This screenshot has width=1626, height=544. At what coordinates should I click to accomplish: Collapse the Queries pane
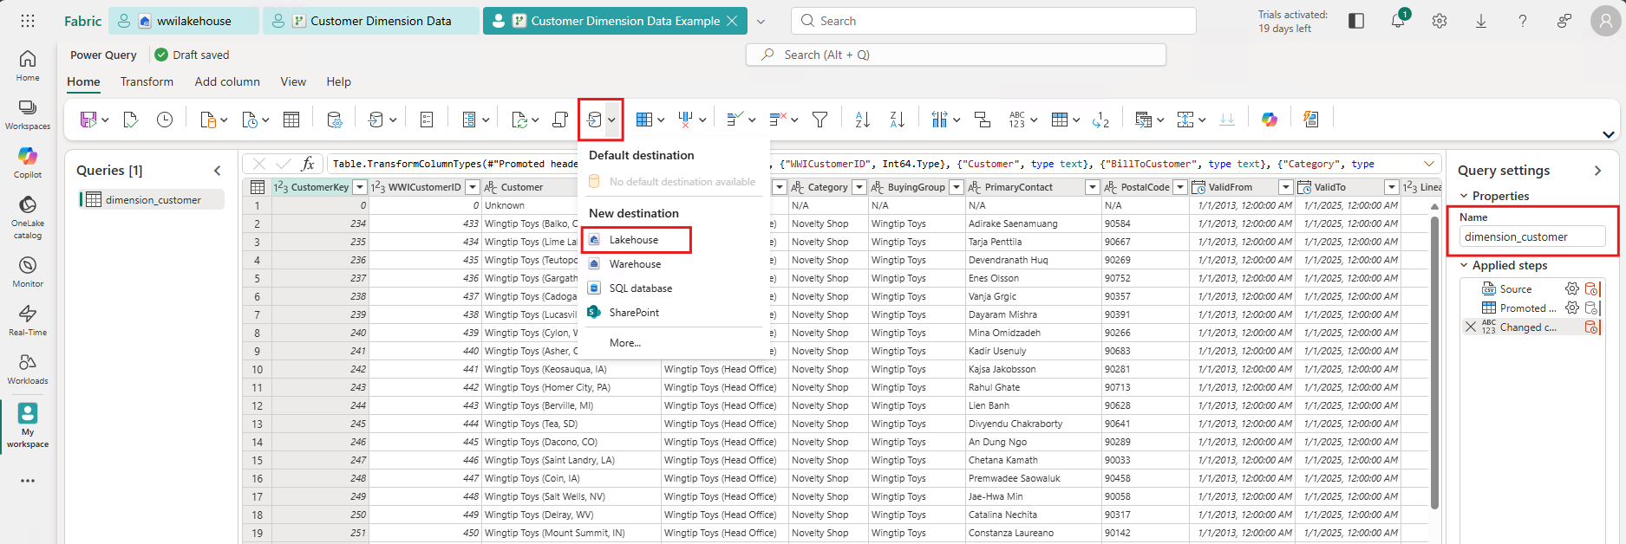[218, 171]
